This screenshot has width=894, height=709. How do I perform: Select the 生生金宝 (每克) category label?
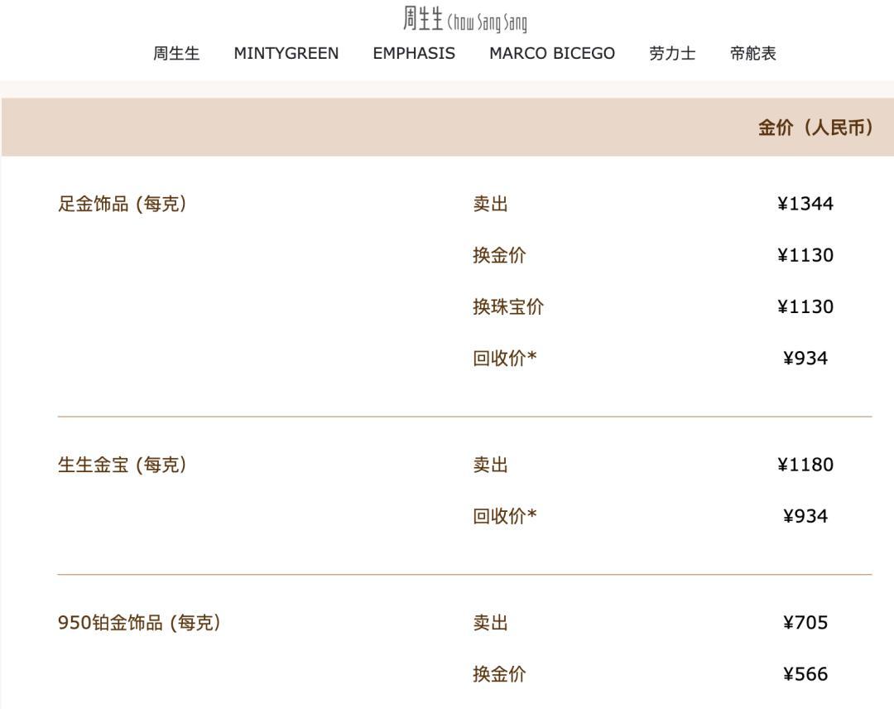(122, 465)
